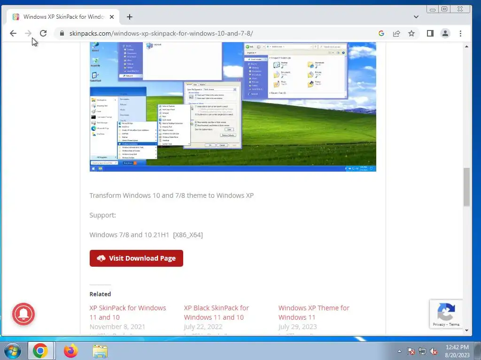This screenshot has height=360, width=481.
Task: Click the reCAPTCHA badge
Action: point(446,314)
